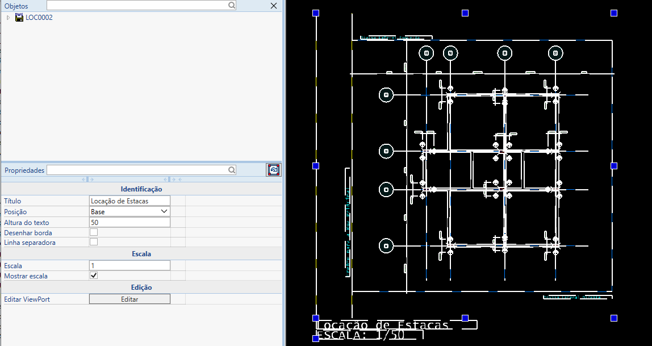Image resolution: width=652 pixels, height=346 pixels.
Task: Click the Objetos search box
Action: [x=137, y=6]
